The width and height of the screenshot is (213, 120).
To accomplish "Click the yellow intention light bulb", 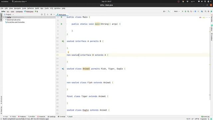I will (68, 52).
